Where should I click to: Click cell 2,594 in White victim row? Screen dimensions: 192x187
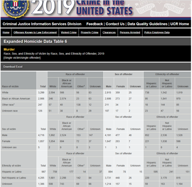[52, 92]
